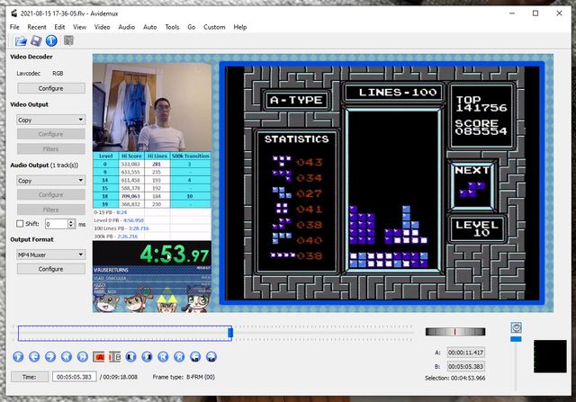Click the marker A time 00:00:11.417
Image resolution: width=576 pixels, height=402 pixels.
[x=465, y=353]
